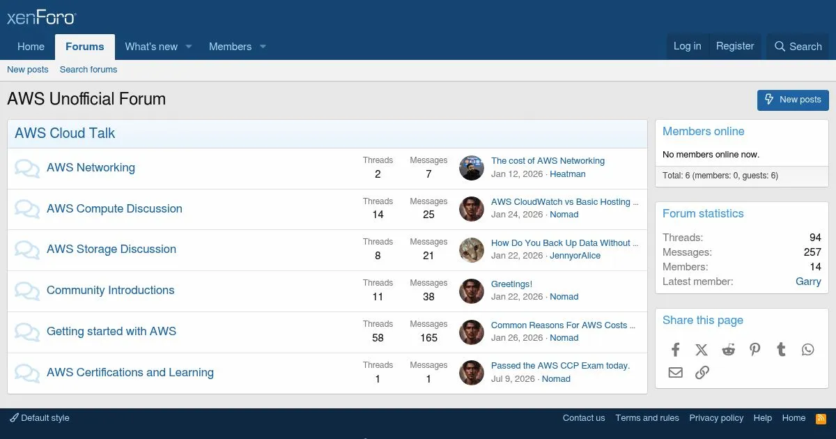Open Nomad's avatar in AWS Certifications row

(x=472, y=373)
